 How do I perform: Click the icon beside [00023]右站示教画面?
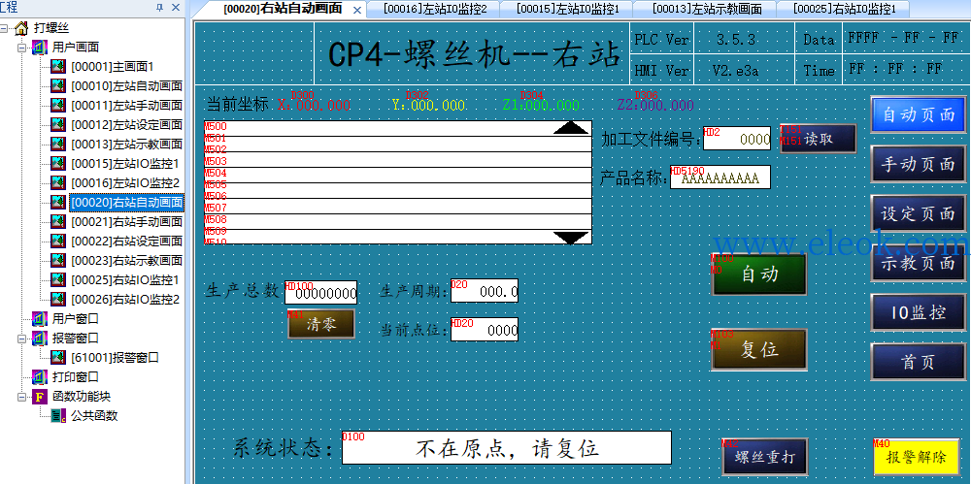pyautogui.click(x=58, y=260)
